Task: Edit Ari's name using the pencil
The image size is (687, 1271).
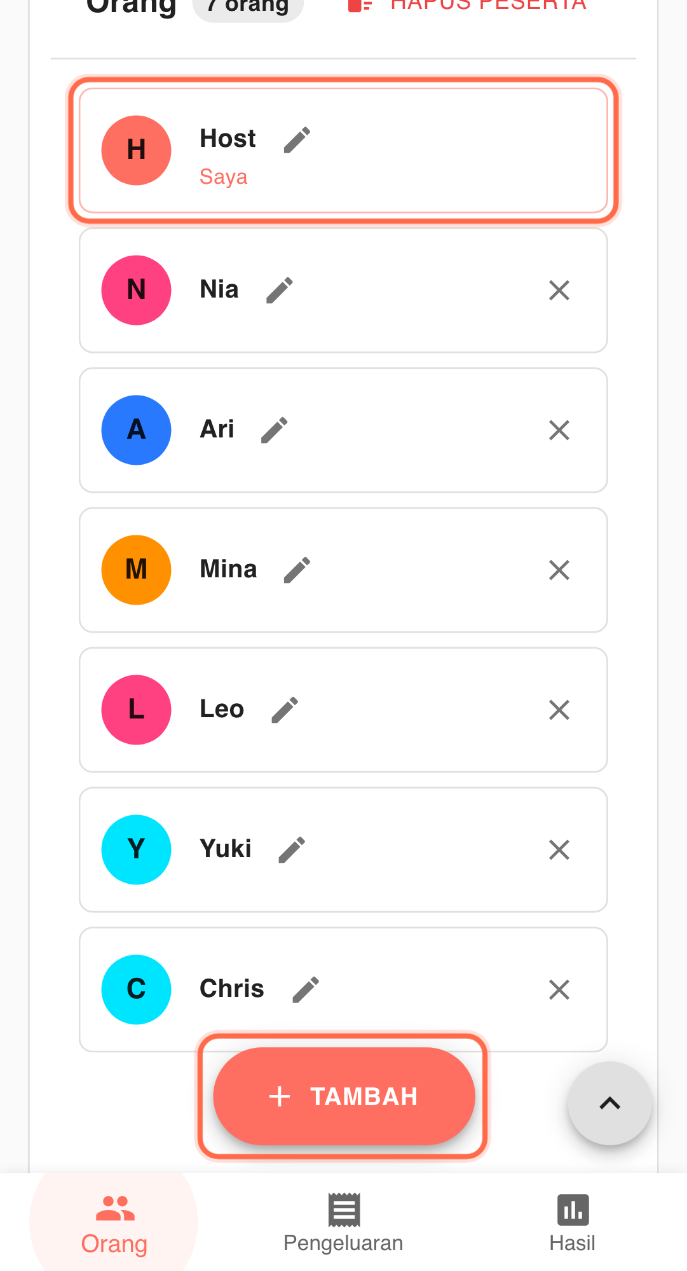Action: coord(275,430)
